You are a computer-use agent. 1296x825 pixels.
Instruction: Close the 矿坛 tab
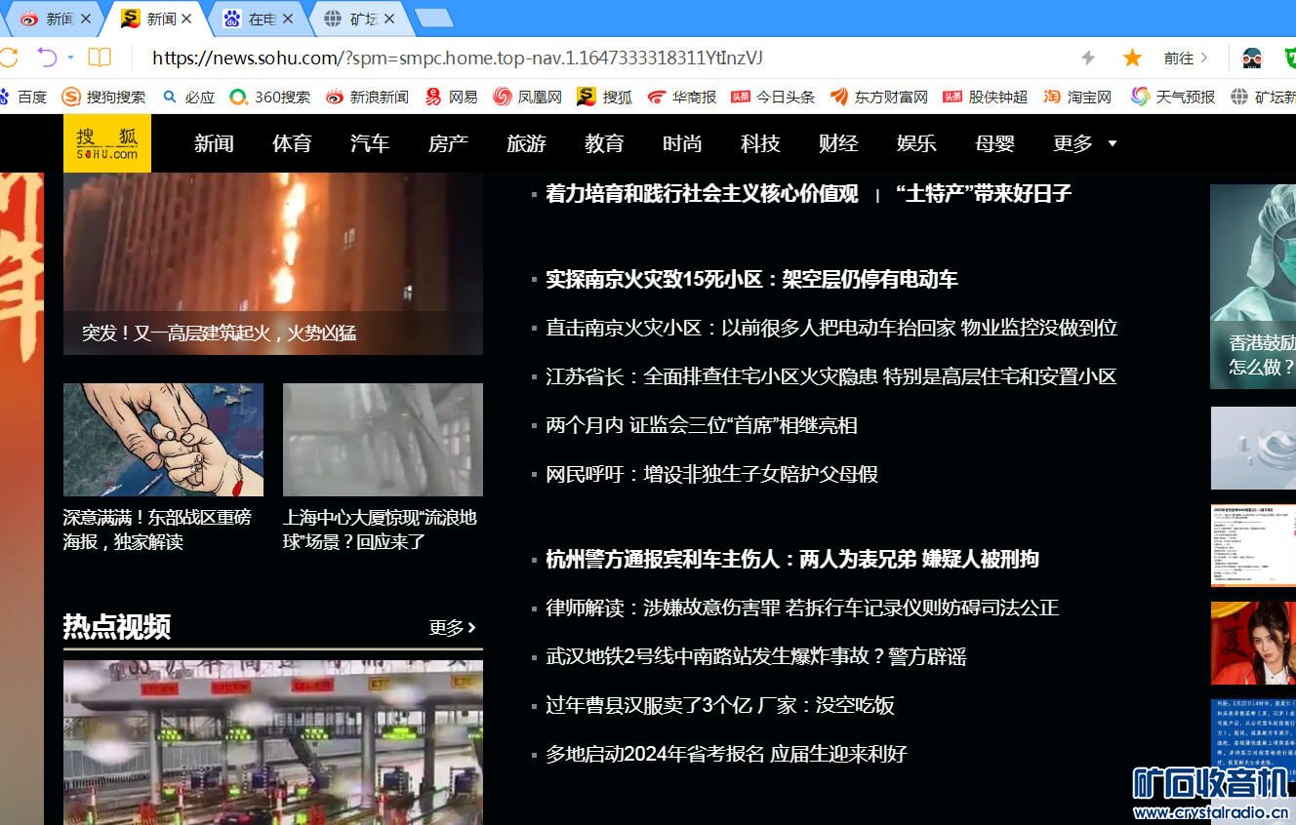pos(389,19)
